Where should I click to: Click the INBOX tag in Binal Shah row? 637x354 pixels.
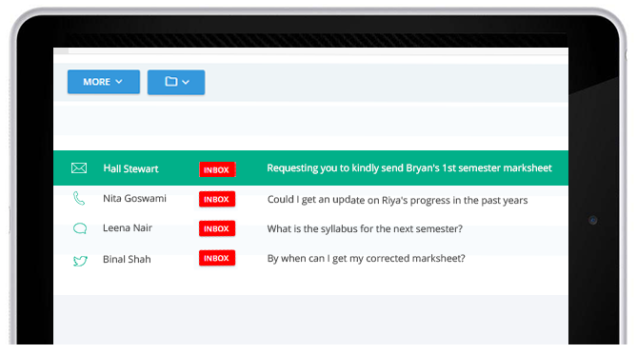coord(217,258)
